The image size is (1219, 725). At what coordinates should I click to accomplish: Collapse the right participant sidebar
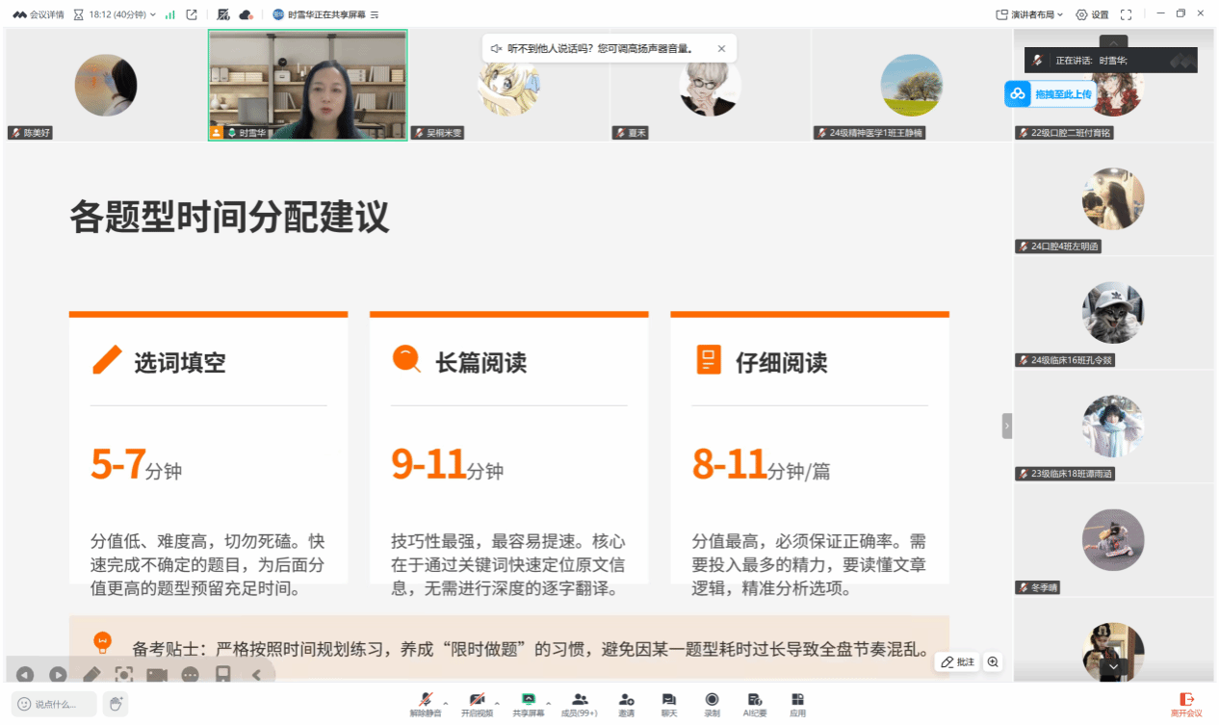(x=1007, y=425)
